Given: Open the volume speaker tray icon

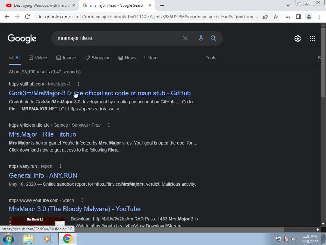Looking at the screenshot, I should coord(294,239).
